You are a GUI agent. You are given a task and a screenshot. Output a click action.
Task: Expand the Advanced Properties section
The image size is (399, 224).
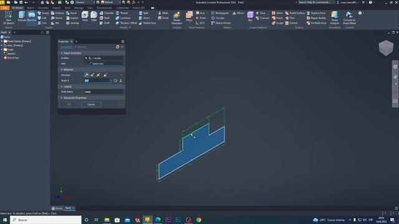click(x=62, y=98)
